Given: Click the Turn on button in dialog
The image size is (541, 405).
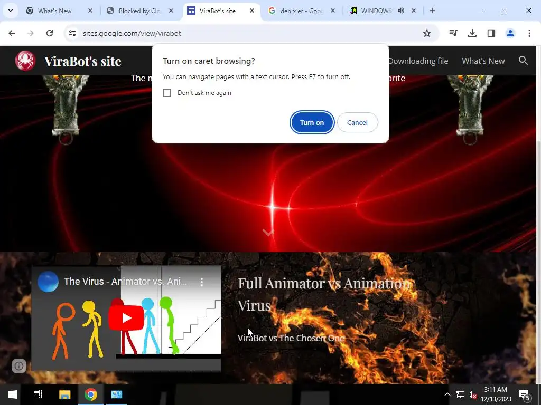Looking at the screenshot, I should tap(312, 122).
